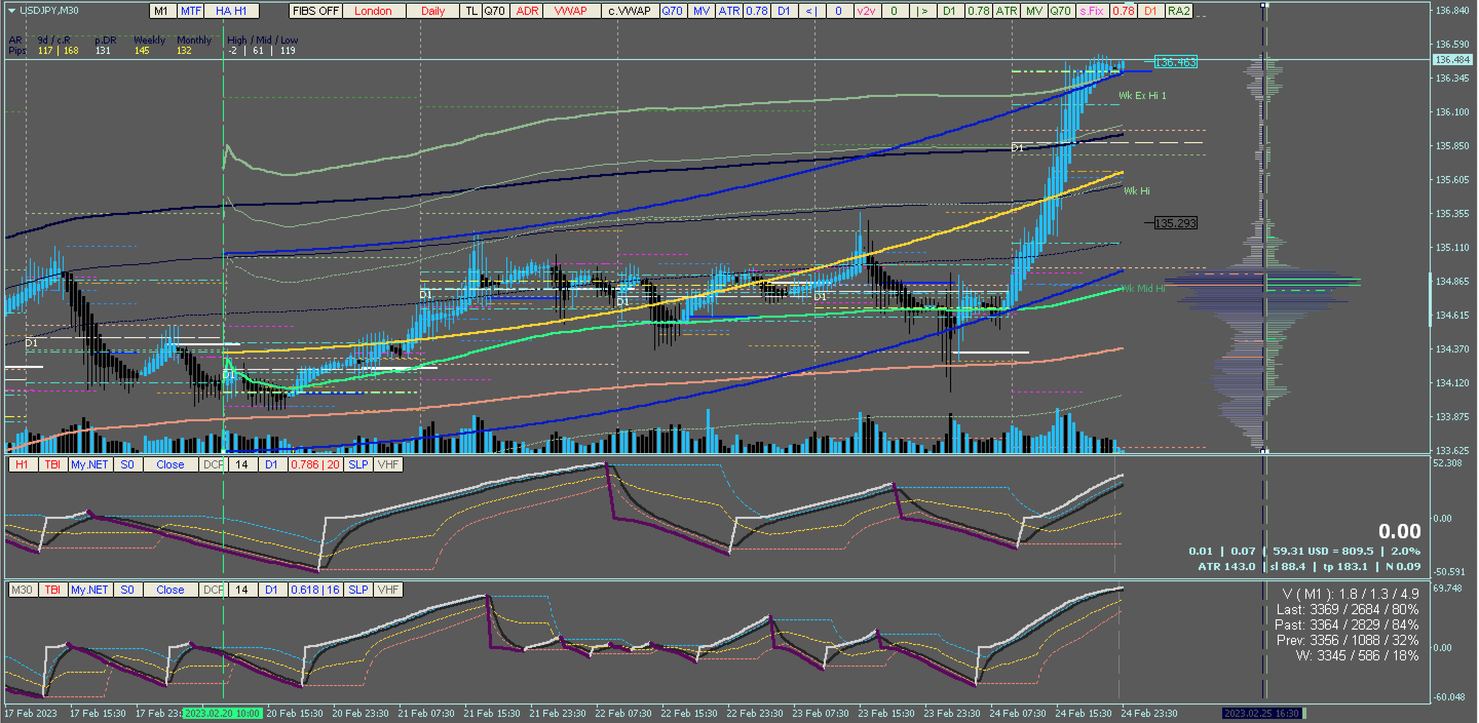
Task: Click the s.Fix magenta toolbar button
Action: tap(1091, 11)
